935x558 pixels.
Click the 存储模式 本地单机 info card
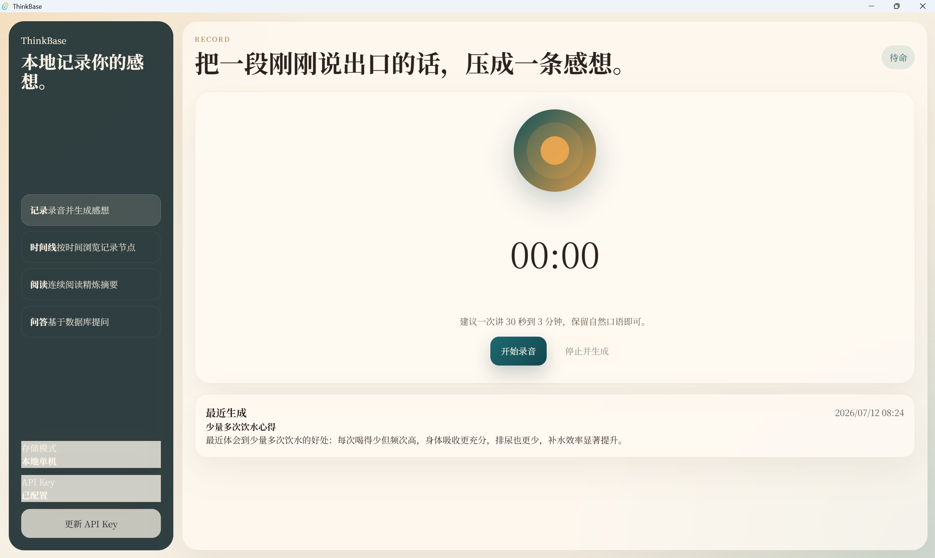[91, 454]
